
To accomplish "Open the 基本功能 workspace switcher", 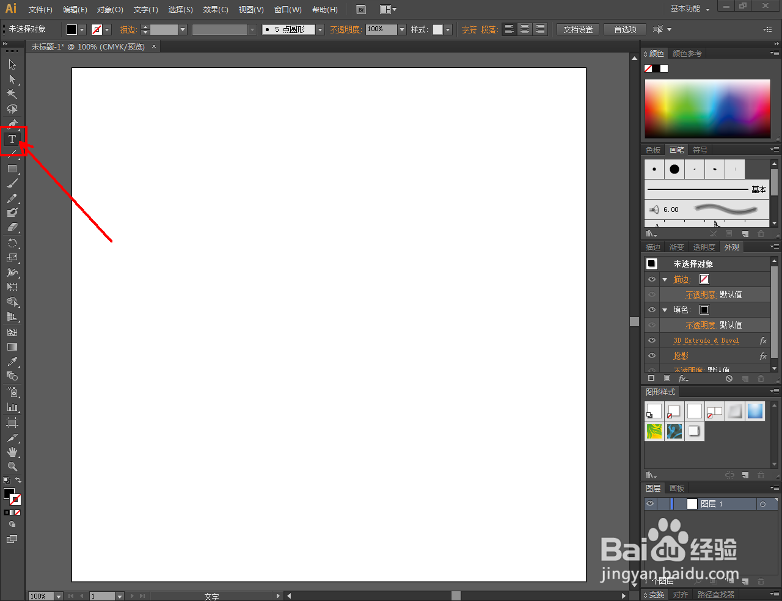I will pos(690,9).
